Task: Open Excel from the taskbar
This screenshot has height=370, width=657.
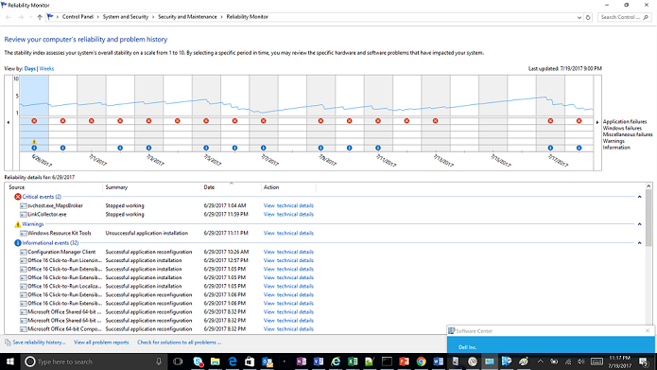Action: tap(353, 361)
